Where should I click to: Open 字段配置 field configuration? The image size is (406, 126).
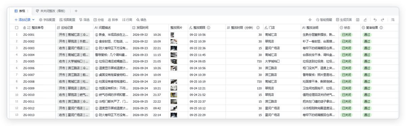47,20
